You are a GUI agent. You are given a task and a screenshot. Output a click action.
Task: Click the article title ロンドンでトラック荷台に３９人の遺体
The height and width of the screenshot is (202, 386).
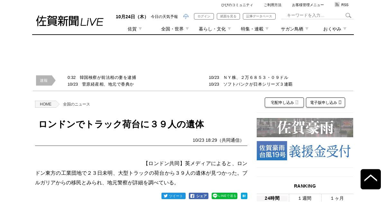pyautogui.click(x=121, y=124)
